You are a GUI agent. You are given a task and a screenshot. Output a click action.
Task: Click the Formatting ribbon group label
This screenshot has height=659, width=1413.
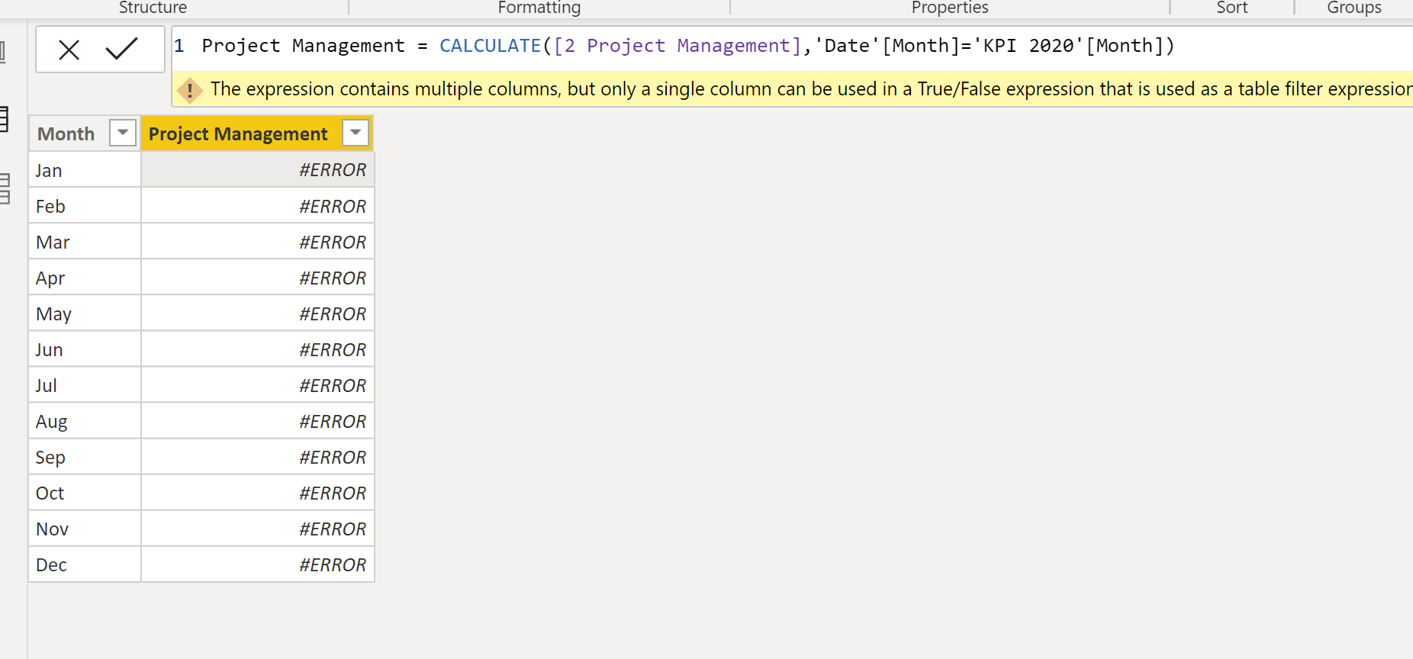[x=539, y=8]
